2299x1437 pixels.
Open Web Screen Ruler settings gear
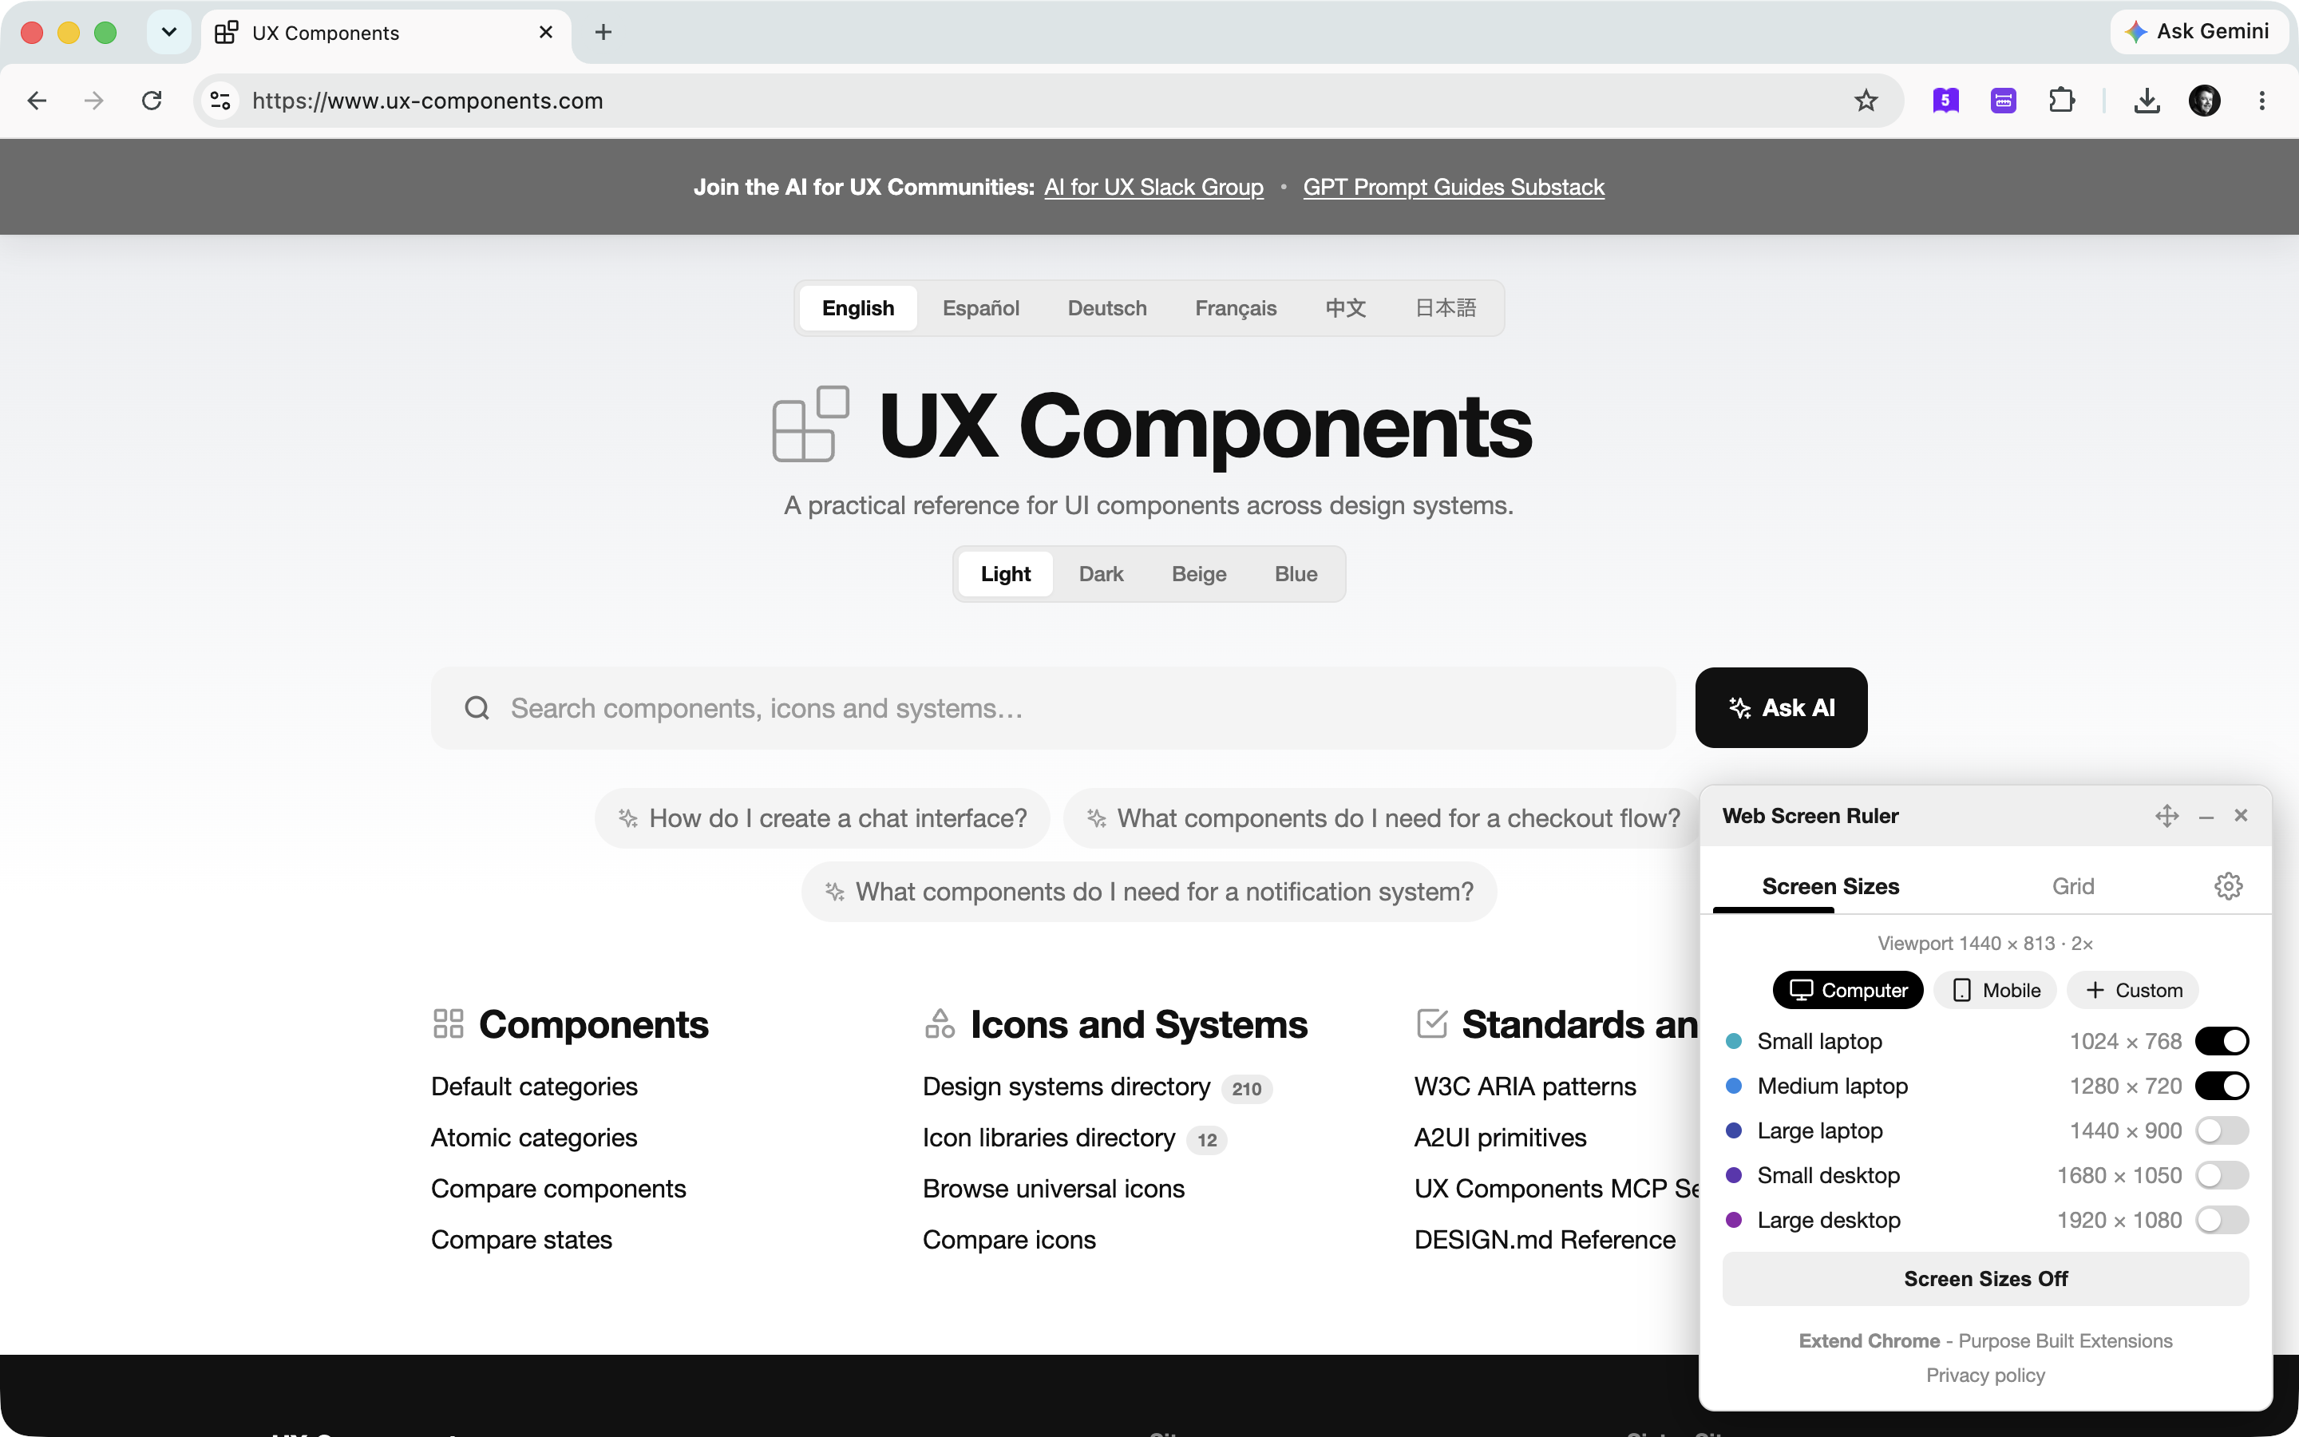2229,886
